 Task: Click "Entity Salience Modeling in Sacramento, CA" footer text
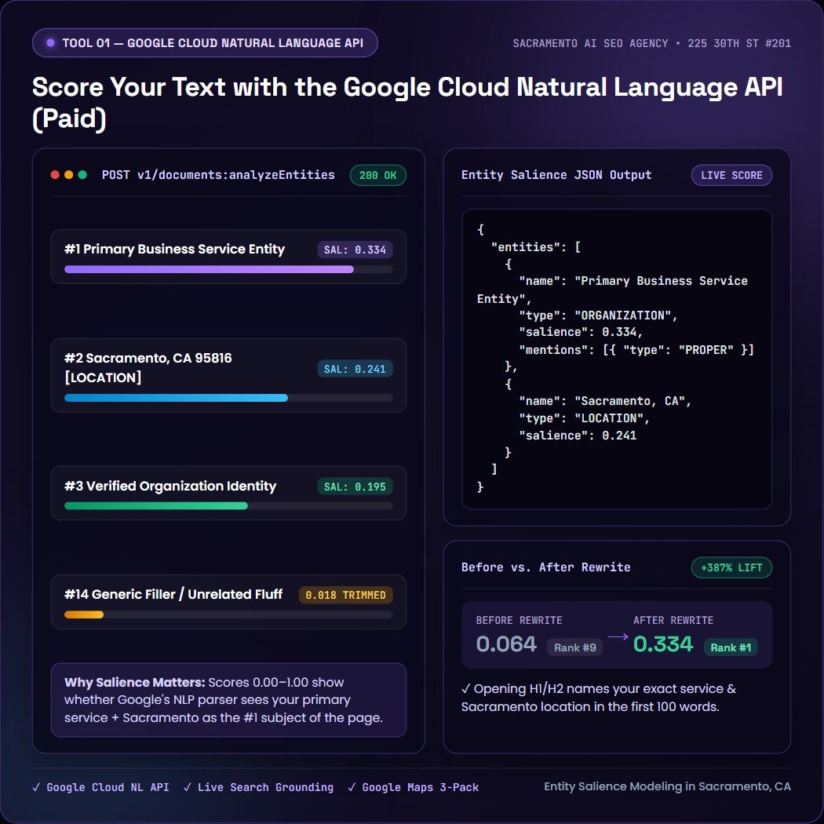coord(667,786)
